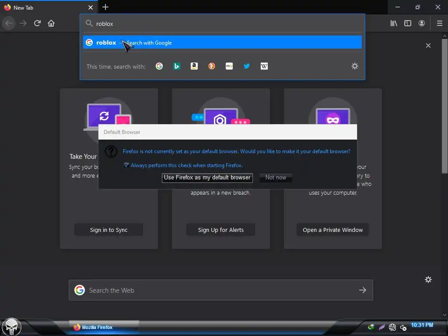Open the Library bookmarks icon

pyautogui.click(x=394, y=23)
